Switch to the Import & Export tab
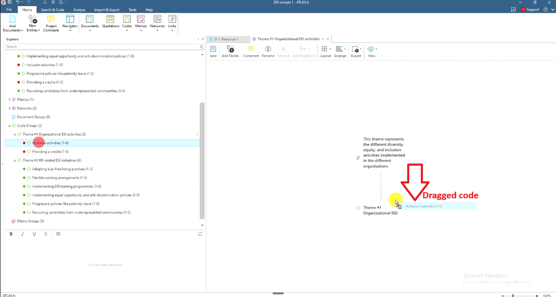Image resolution: width=556 pixels, height=297 pixels. [107, 10]
